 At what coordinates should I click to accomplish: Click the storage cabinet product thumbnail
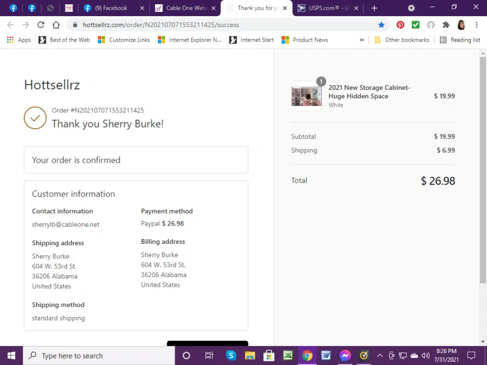point(307,96)
